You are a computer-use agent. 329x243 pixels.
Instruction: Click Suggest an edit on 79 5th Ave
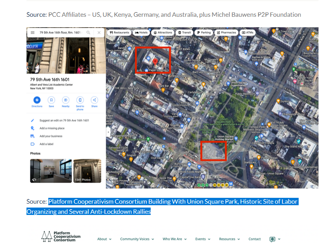point(64,120)
